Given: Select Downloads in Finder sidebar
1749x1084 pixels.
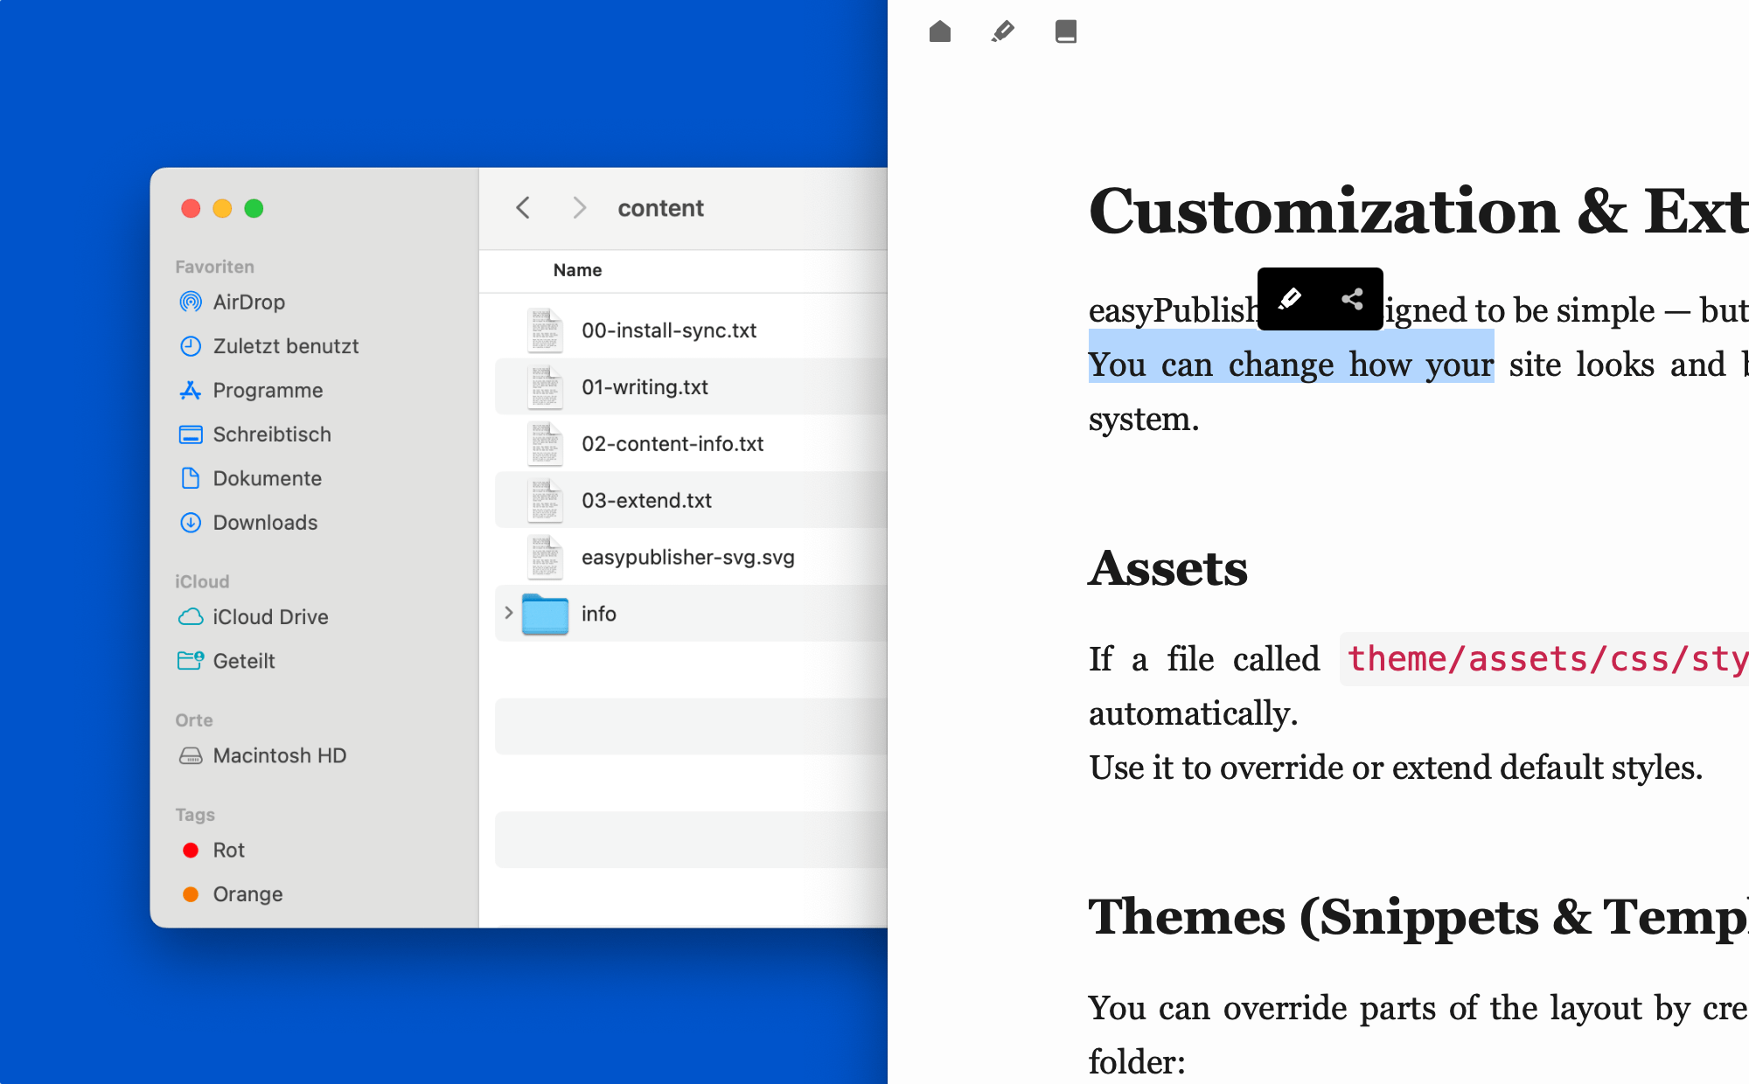Looking at the screenshot, I should [264, 523].
